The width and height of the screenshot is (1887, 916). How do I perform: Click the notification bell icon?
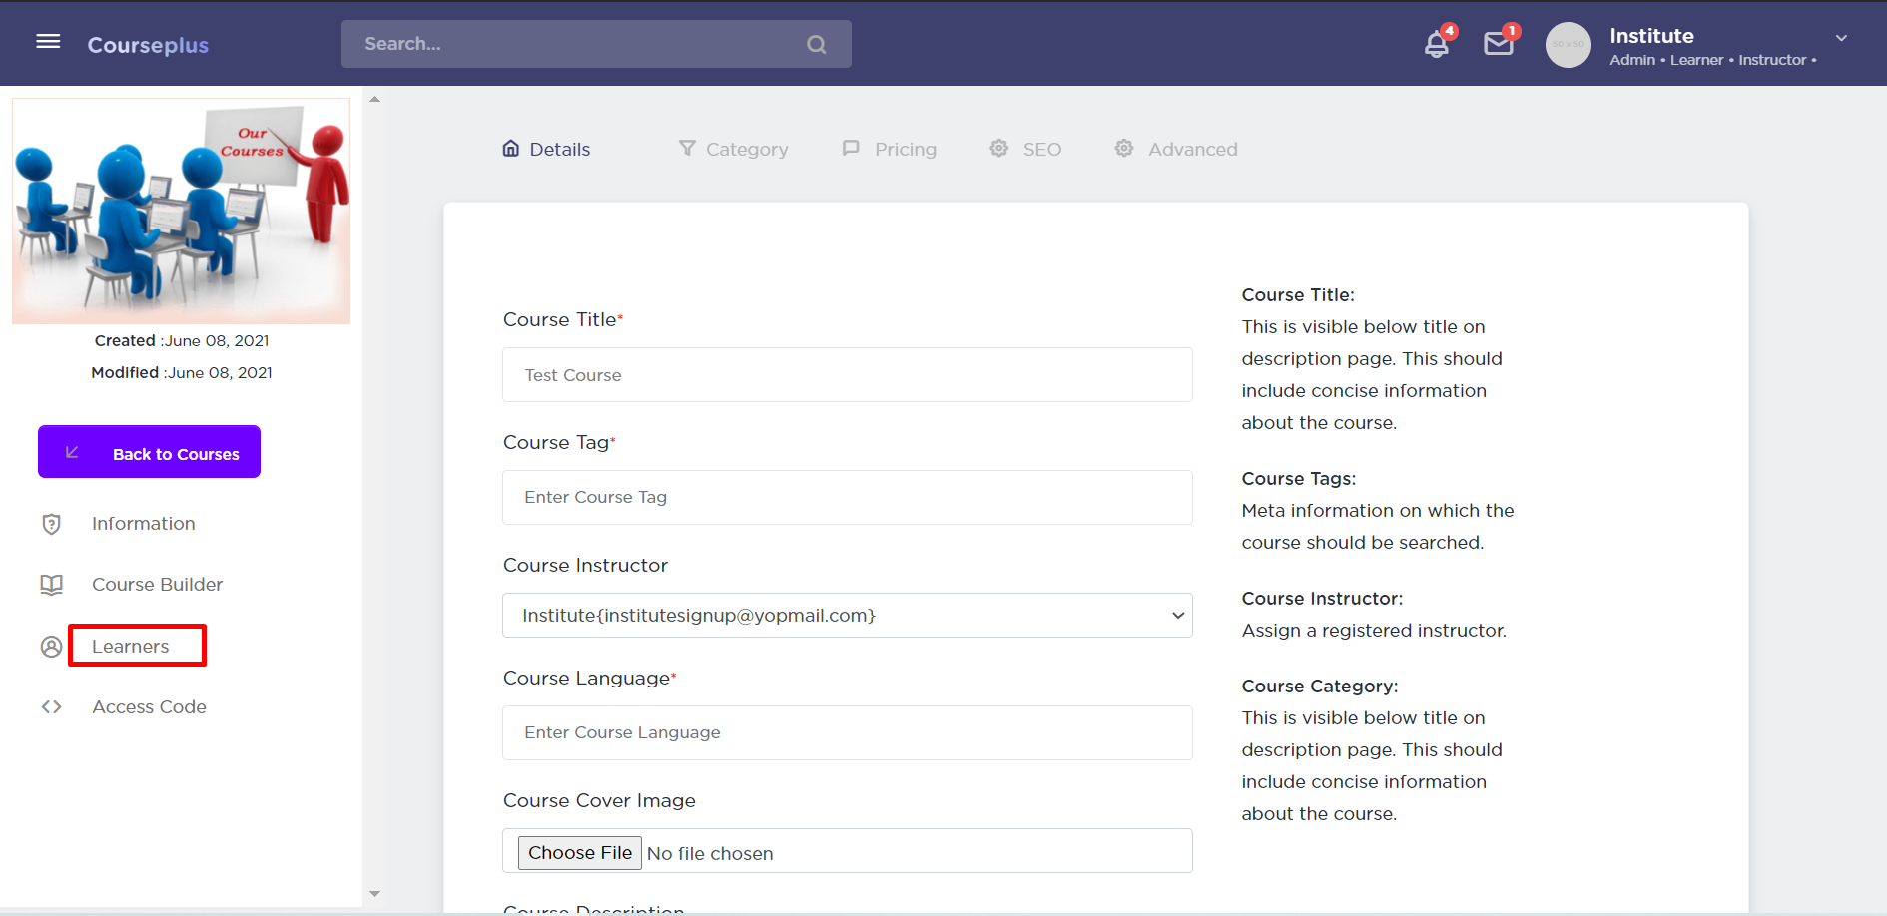[1436, 45]
